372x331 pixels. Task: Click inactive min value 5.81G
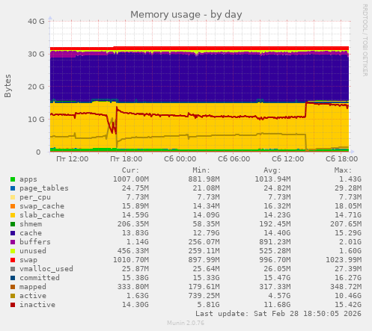tap(209, 305)
